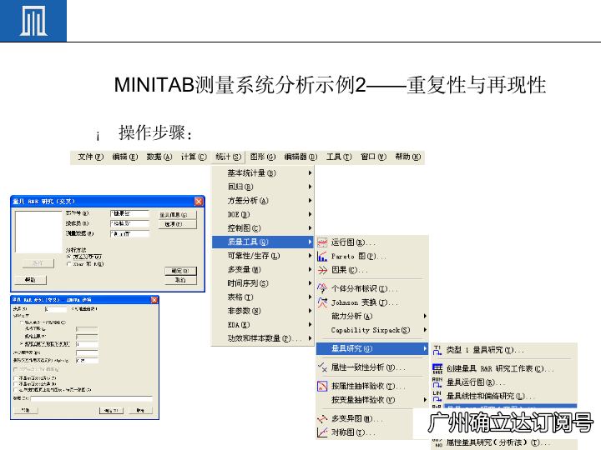The height and width of the screenshot is (450, 601).
Task: Click 确定 in the 量具 R&R 研究 dialog
Action: (177, 271)
